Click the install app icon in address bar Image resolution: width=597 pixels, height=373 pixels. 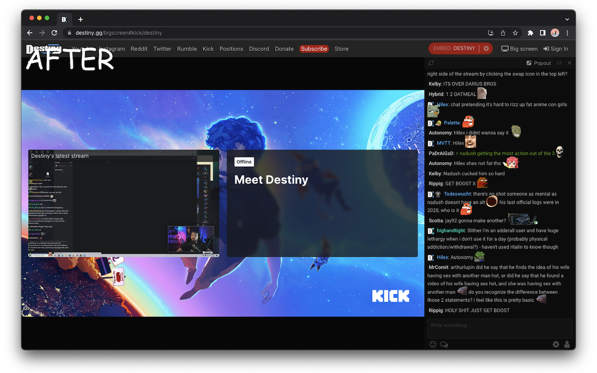pyautogui.click(x=491, y=33)
